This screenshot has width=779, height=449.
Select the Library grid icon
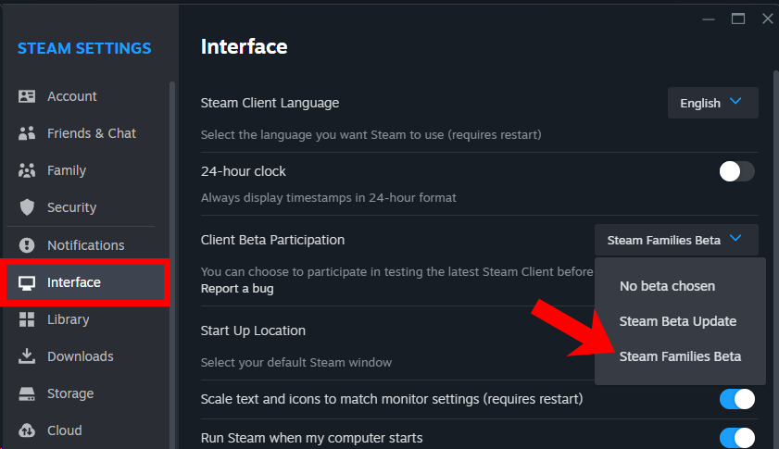pyautogui.click(x=27, y=319)
